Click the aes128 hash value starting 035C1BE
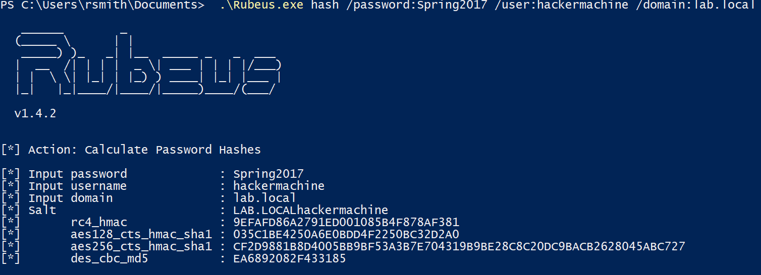The image size is (761, 275). (346, 235)
